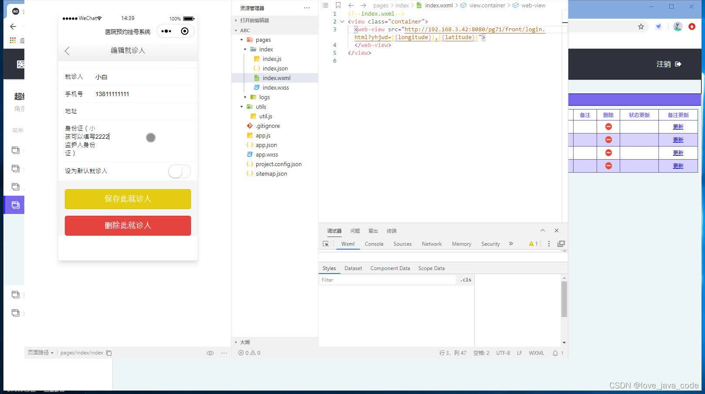The height and width of the screenshot is (394, 705).
Task: Show more devtools tabs
Action: (511, 244)
